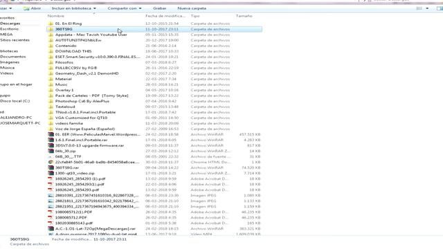Image resolution: width=443 pixels, height=249 pixels.
Task: Select the 28821951 JPEG file name
Action: pos(97,207)
